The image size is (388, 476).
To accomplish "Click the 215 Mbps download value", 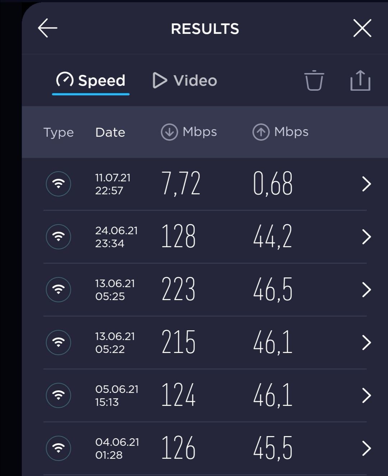I will click(x=179, y=342).
